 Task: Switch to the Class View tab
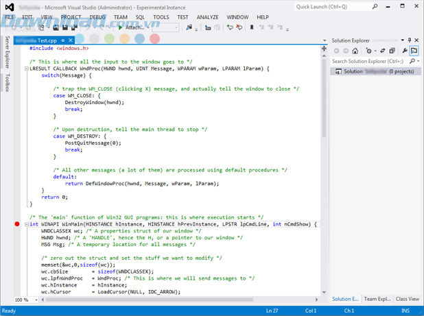[x=408, y=299]
